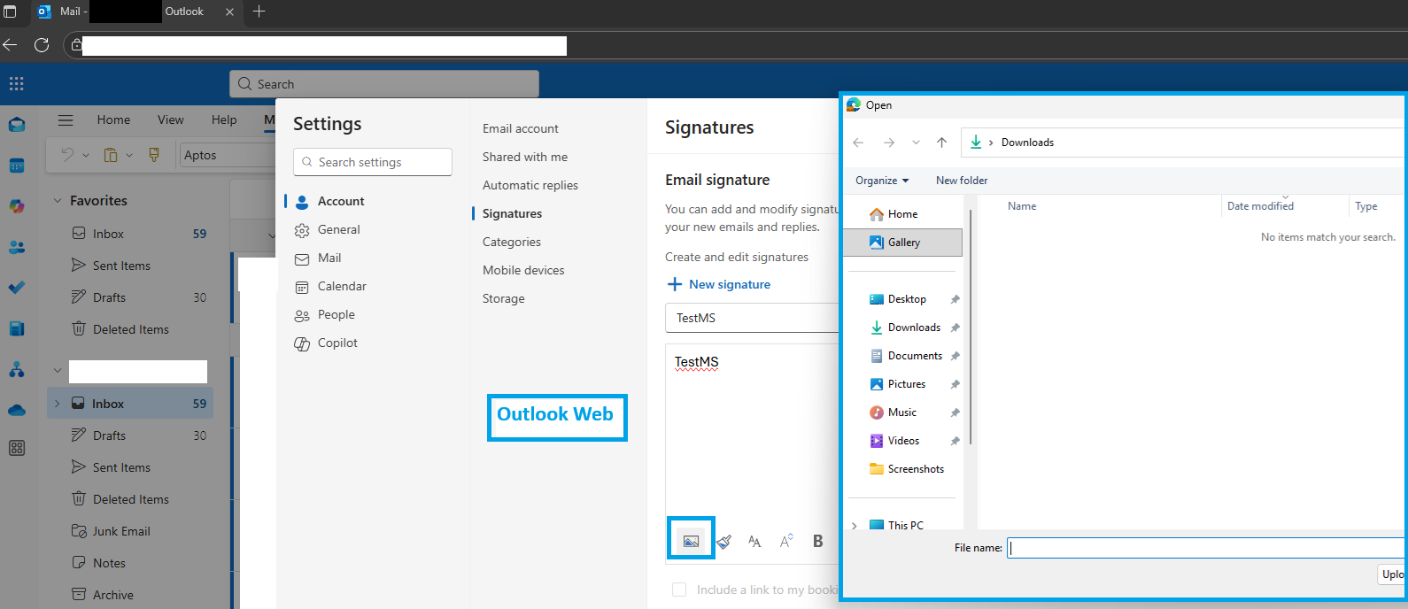Go up one folder in Open dialog
The width and height of the screenshot is (1408, 609).
coord(942,143)
